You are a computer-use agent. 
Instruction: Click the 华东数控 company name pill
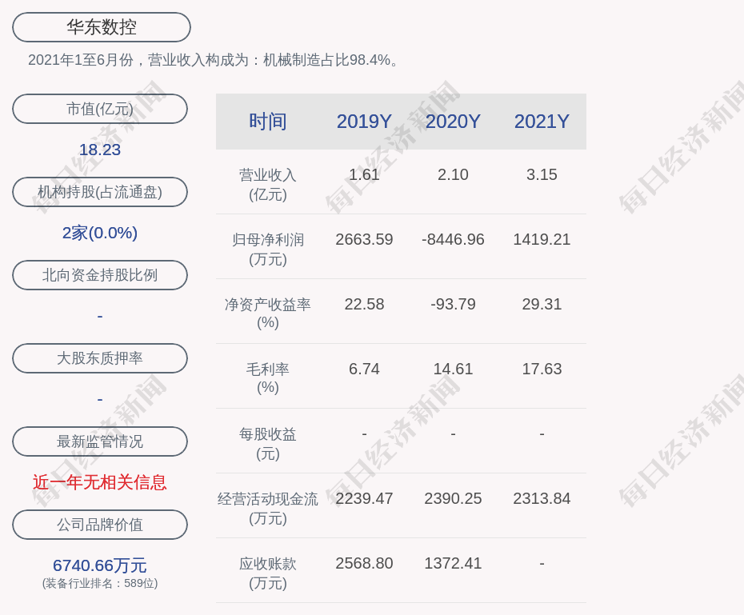tap(102, 27)
